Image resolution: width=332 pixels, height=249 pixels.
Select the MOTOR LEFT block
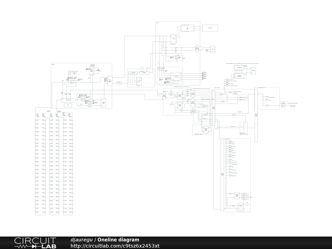[x=210, y=29]
